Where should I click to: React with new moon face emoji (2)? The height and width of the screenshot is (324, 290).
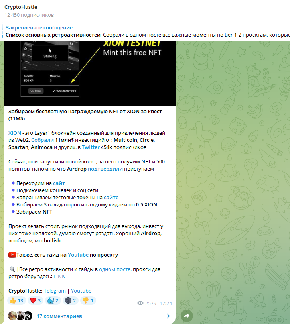(71, 300)
